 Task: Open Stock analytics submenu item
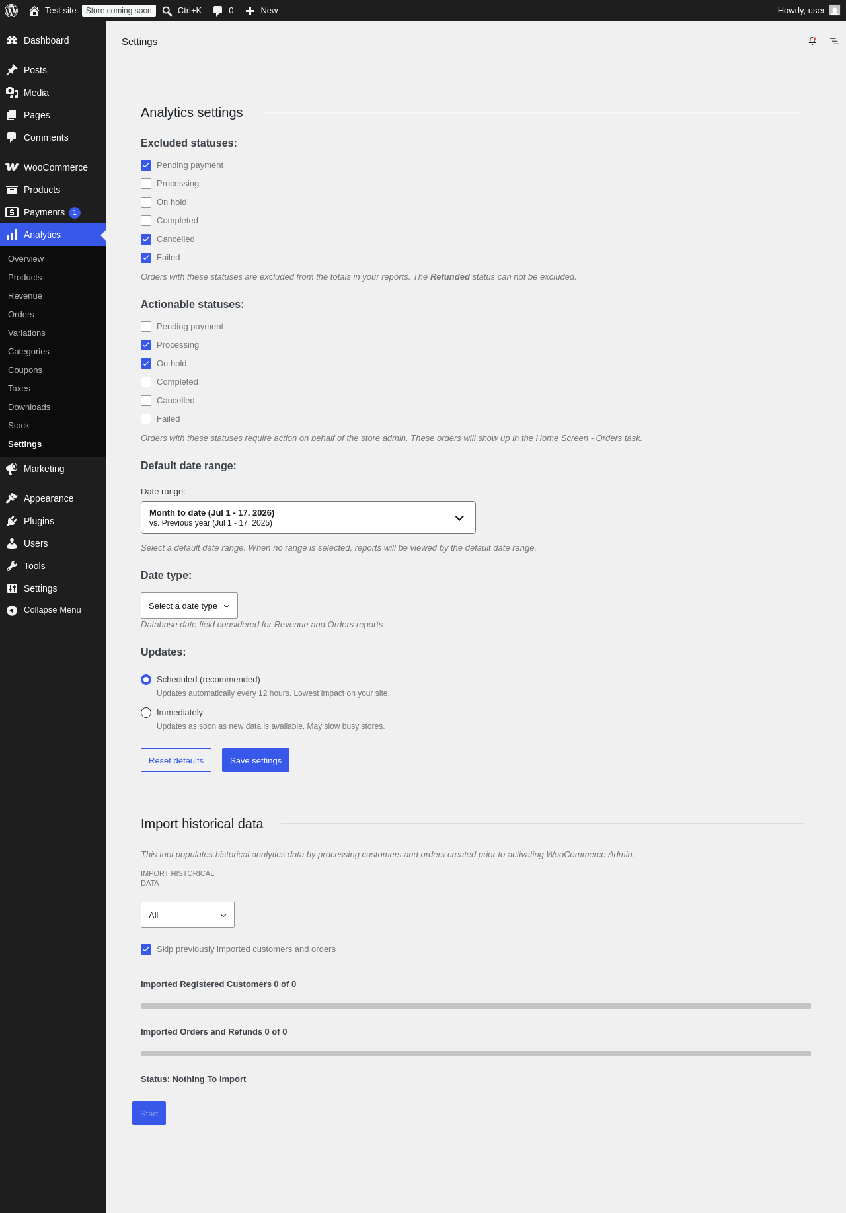(x=19, y=426)
